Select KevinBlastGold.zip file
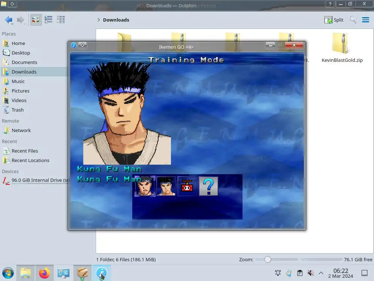Viewport: 374px width, 281px height. 342,48
